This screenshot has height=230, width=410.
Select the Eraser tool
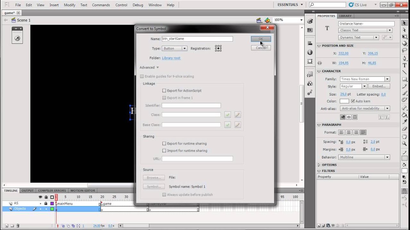click(405, 129)
